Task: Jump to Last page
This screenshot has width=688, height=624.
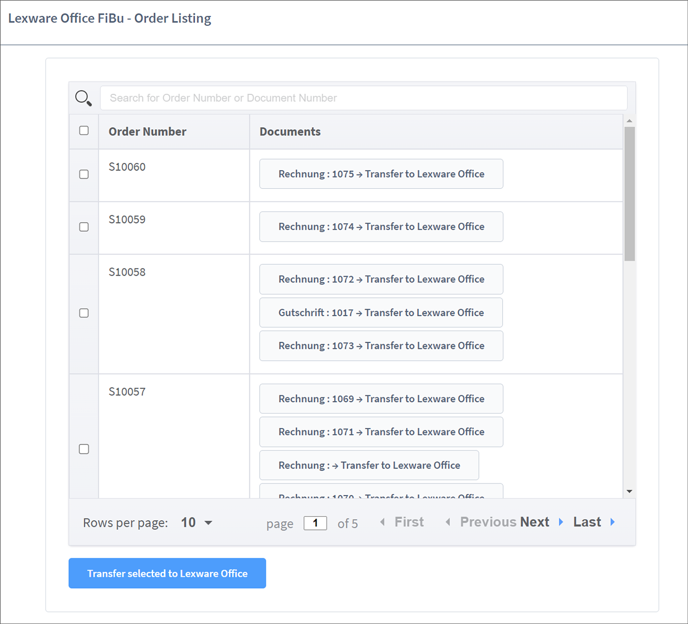Action: point(587,522)
